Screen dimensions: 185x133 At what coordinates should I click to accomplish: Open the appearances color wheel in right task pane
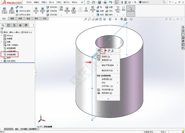pyautogui.click(x=183, y=41)
